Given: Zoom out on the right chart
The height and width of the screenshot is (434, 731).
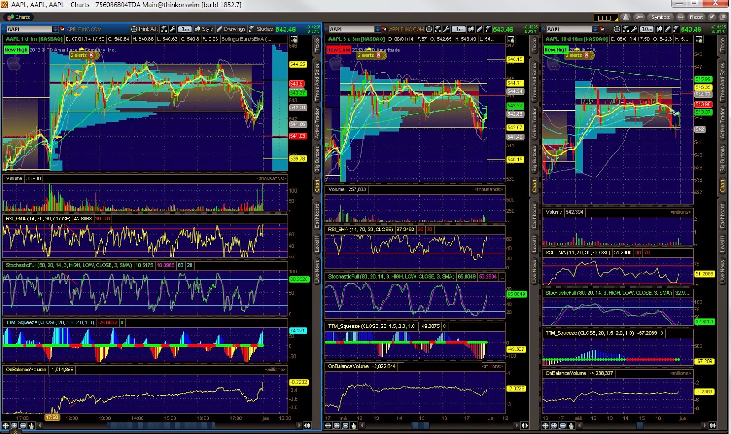Looking at the screenshot, I should click(562, 425).
